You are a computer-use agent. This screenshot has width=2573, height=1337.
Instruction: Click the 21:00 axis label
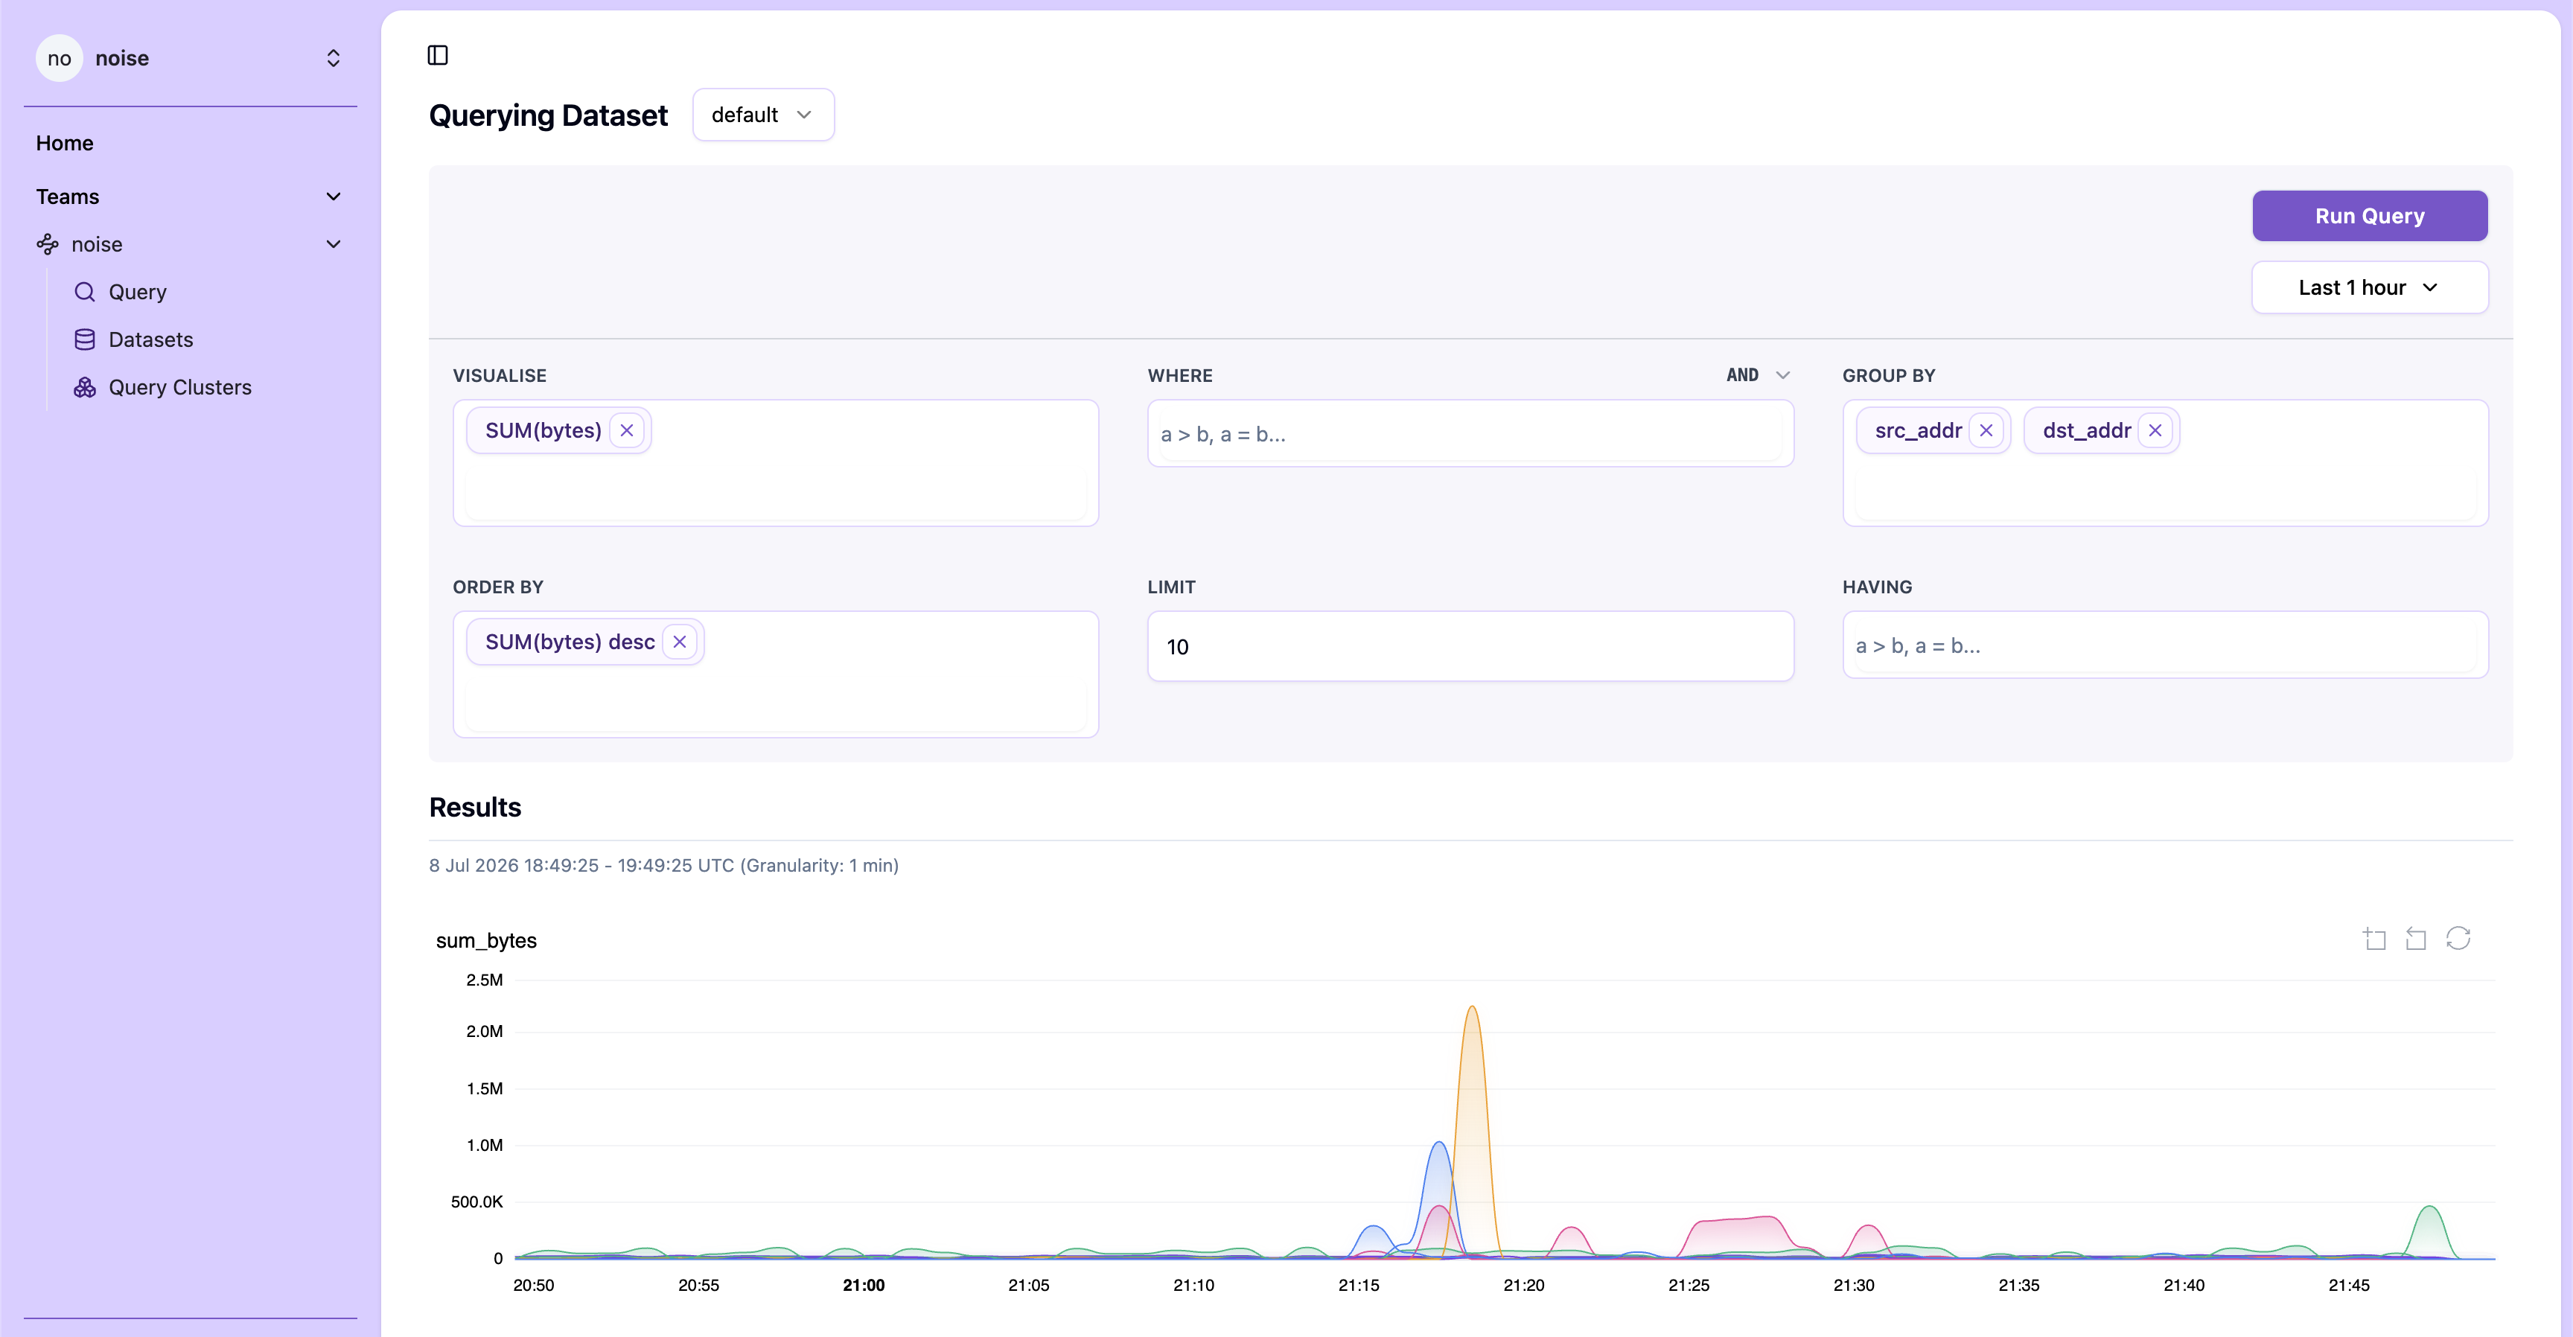tap(864, 1285)
